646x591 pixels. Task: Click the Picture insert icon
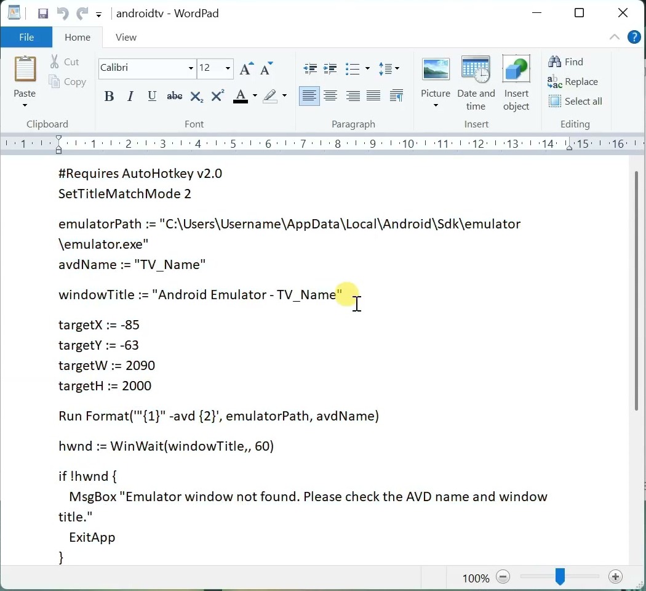click(x=436, y=69)
